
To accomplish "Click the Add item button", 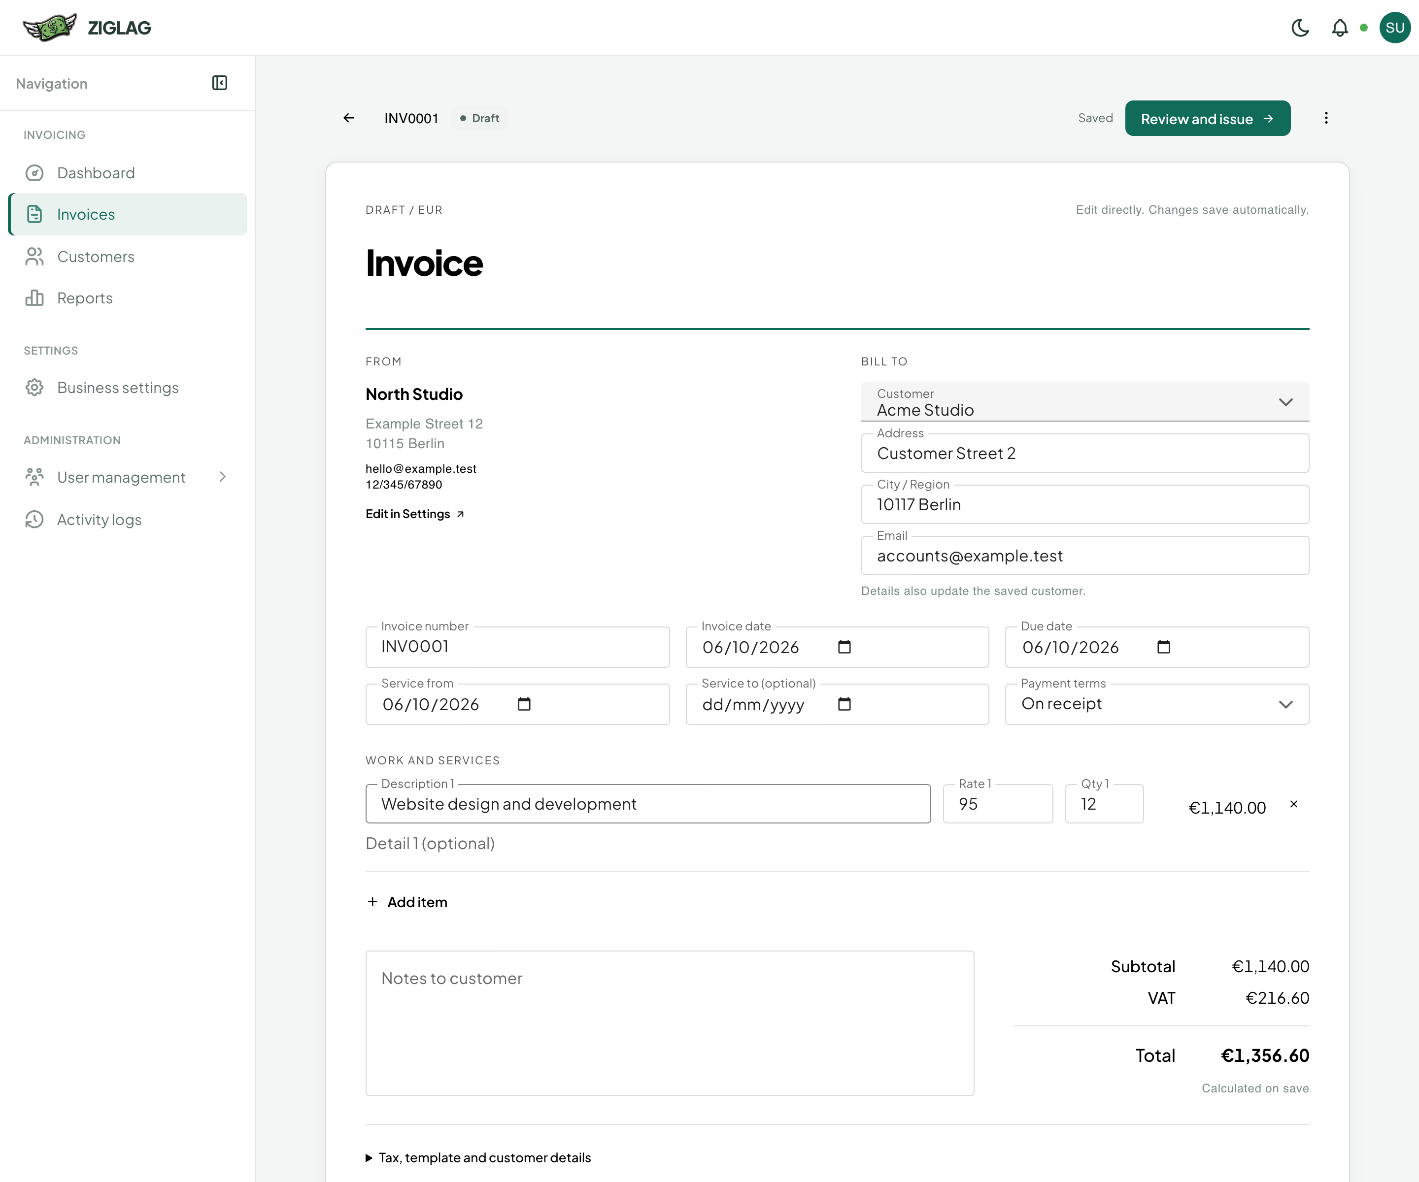I will [x=407, y=902].
